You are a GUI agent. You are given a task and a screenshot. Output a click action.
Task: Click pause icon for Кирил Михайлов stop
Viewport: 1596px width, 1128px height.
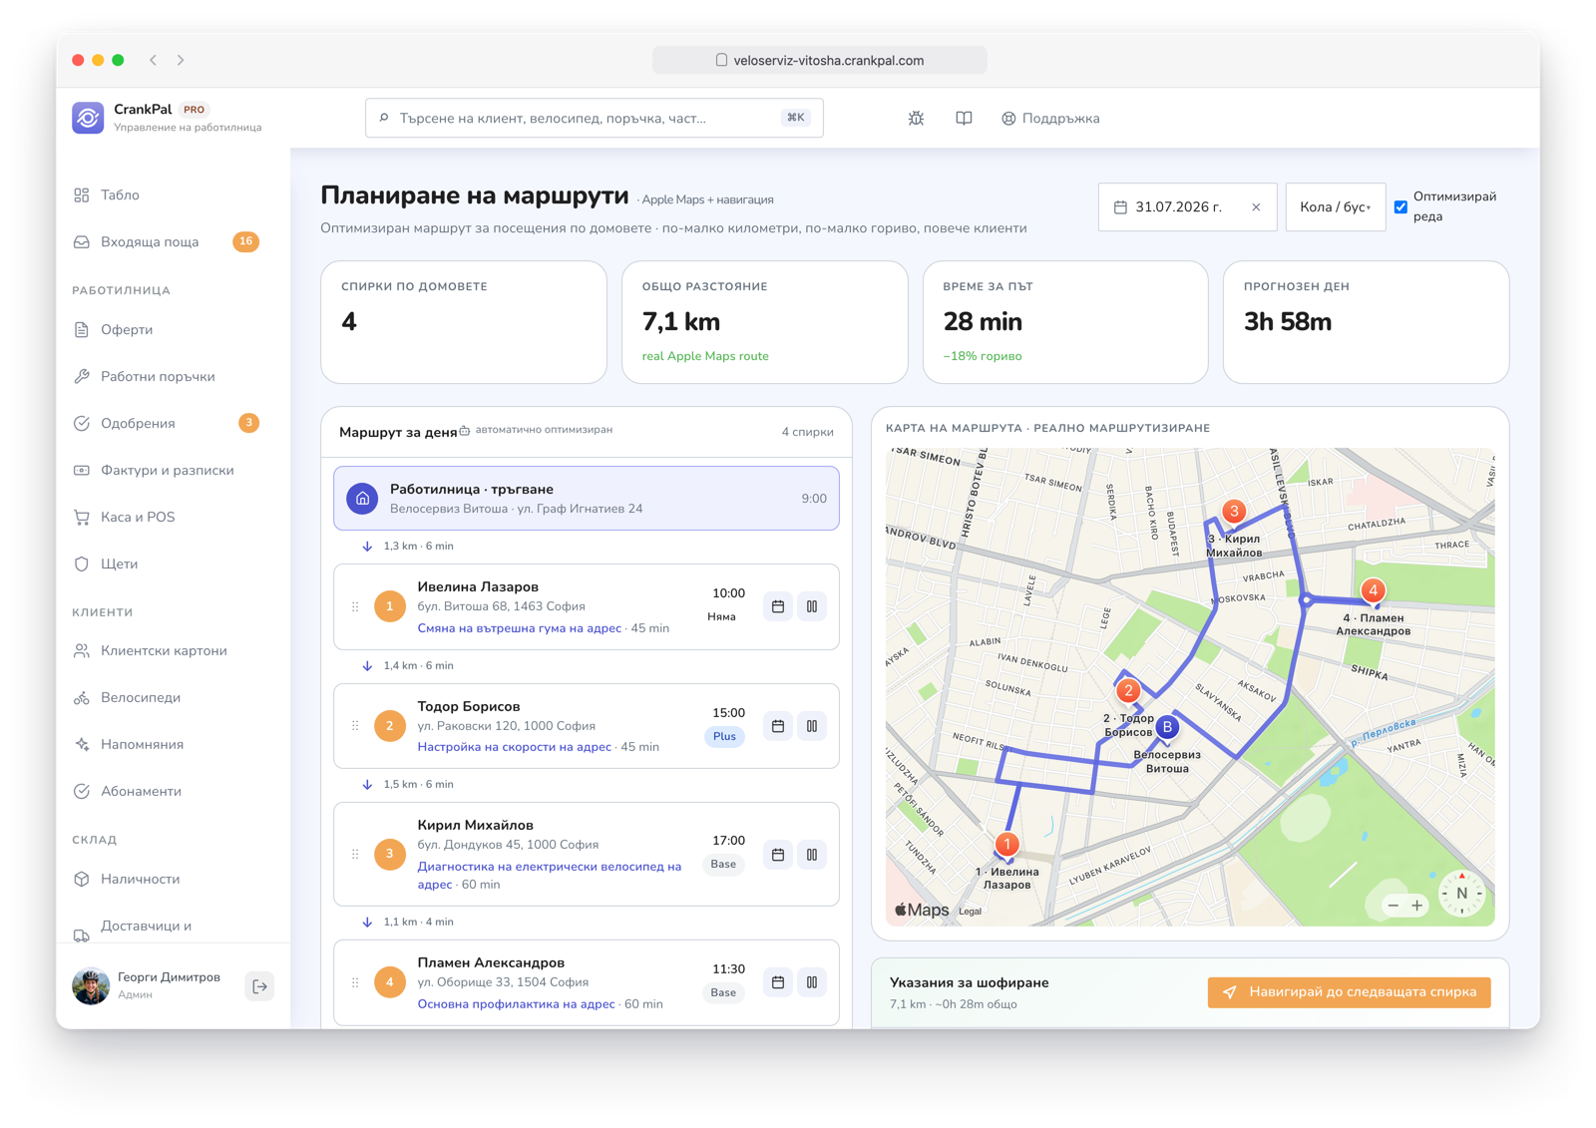(x=812, y=855)
